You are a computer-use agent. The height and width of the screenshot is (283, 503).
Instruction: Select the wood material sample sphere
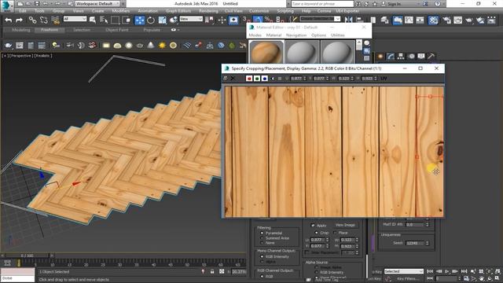coord(266,52)
